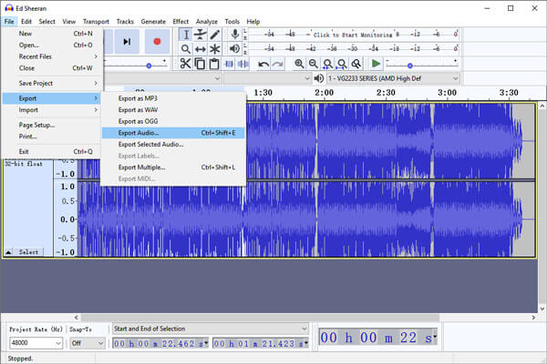This screenshot has height=364, width=547.
Task: Select the Selection (I-beam) tool
Action: click(186, 35)
